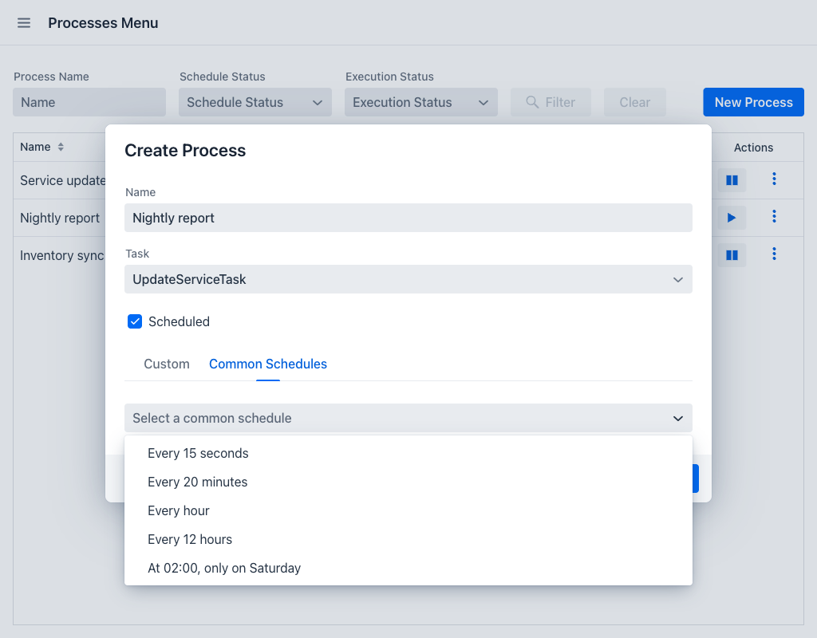Uncheck the Scheduled checkbox
This screenshot has height=638, width=817.
(x=135, y=321)
